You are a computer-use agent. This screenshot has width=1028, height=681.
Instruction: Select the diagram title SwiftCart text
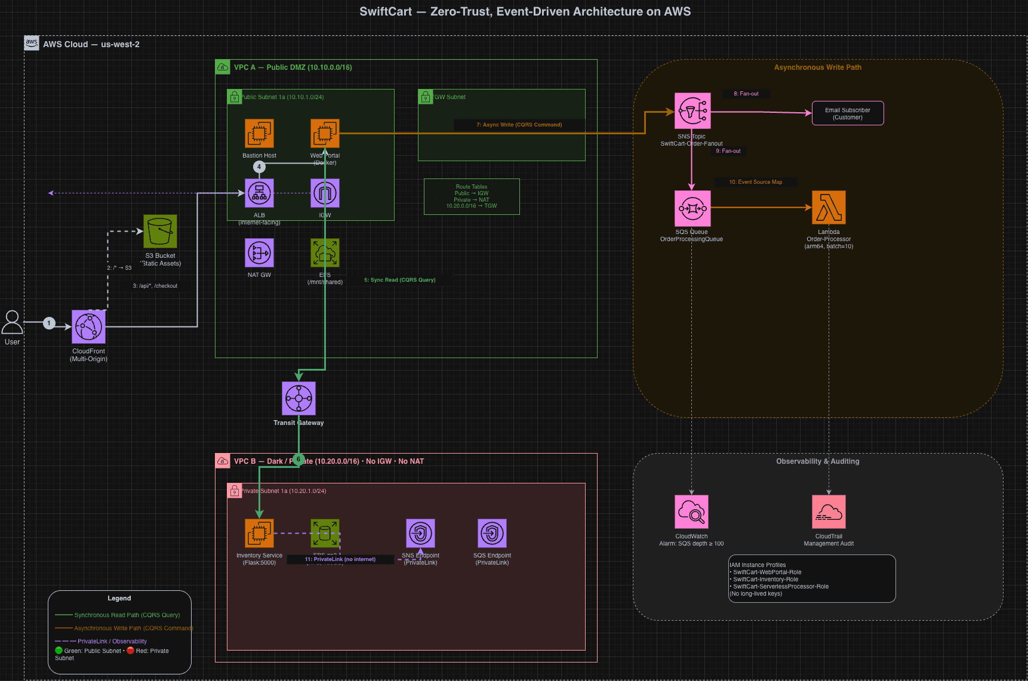(x=525, y=11)
